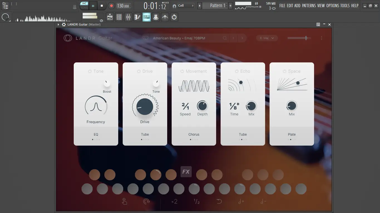Image resolution: width=380 pixels, height=213 pixels.
Task: Click the LANDR Guitar plugin gear icon
Action: (64, 24)
